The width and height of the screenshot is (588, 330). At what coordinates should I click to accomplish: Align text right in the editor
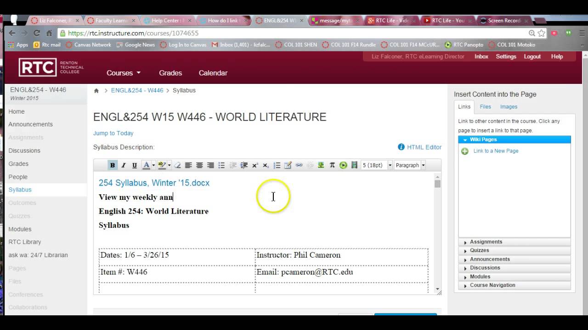pyautogui.click(x=210, y=165)
